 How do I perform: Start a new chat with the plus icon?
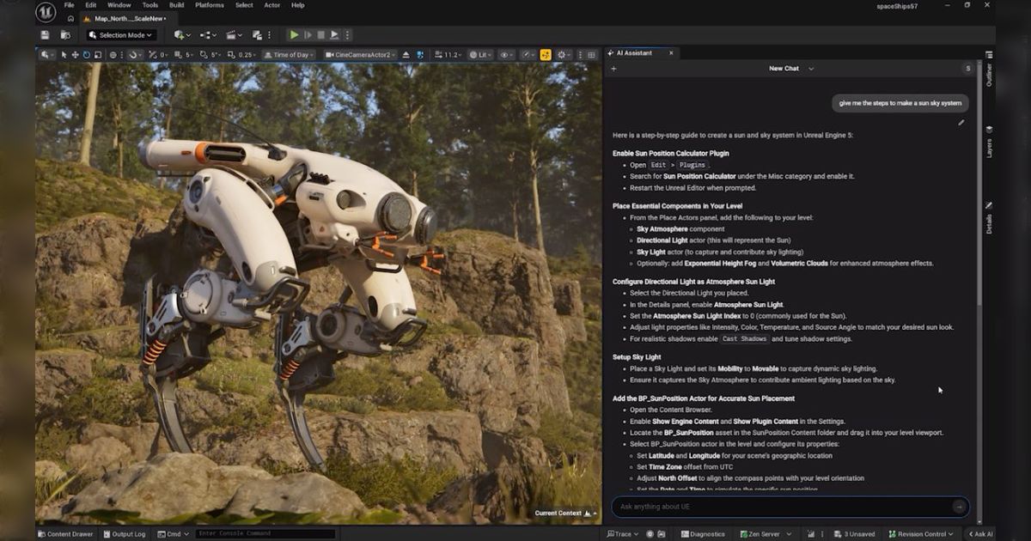click(x=613, y=69)
